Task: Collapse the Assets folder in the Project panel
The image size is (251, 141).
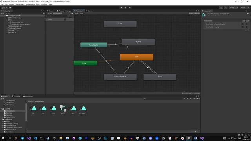Action: click(1, 109)
